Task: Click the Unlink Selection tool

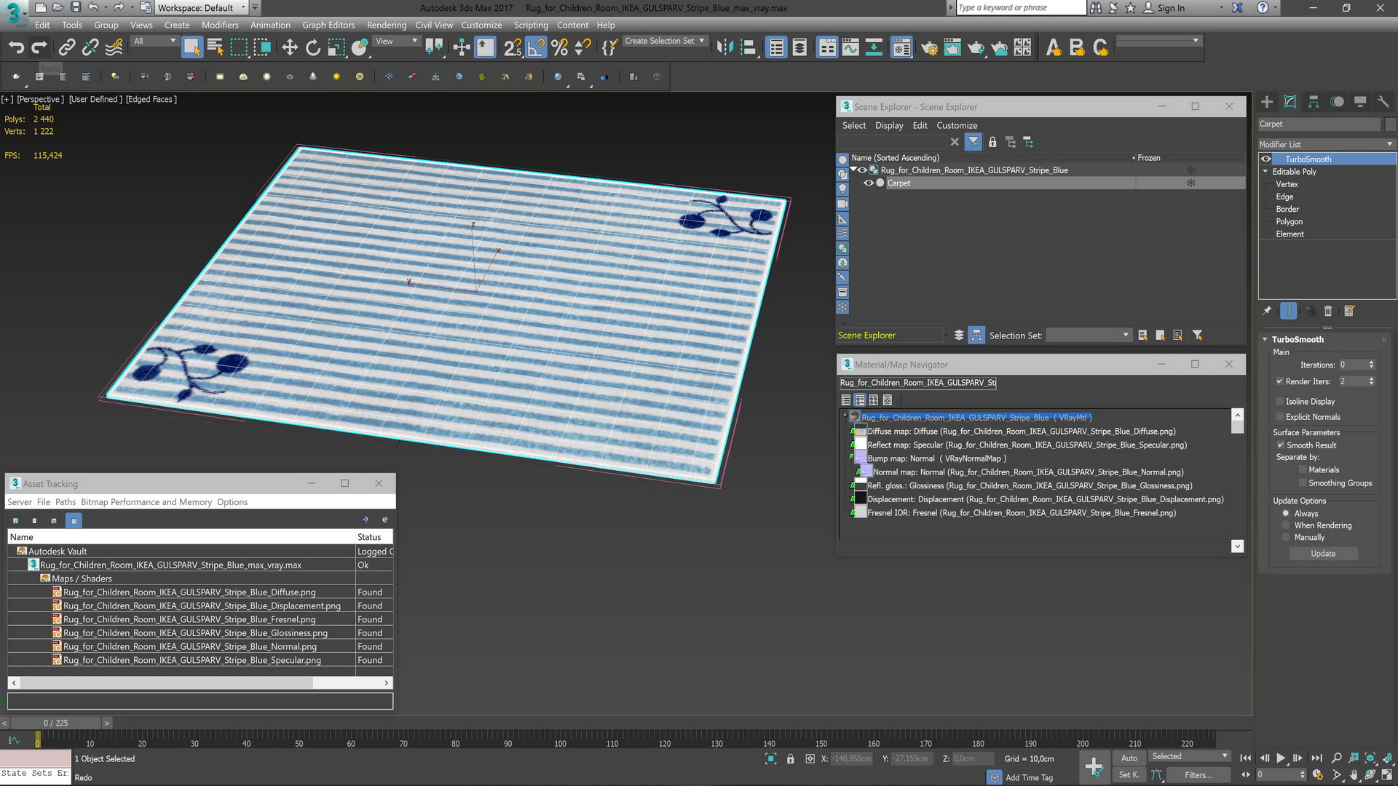Action: click(x=90, y=48)
